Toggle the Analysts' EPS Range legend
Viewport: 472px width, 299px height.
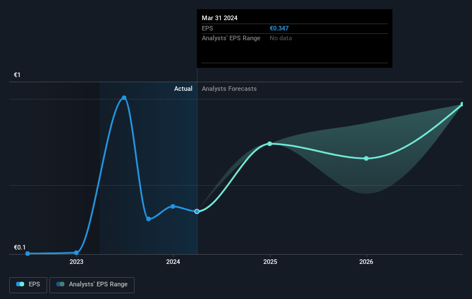pyautogui.click(x=92, y=285)
